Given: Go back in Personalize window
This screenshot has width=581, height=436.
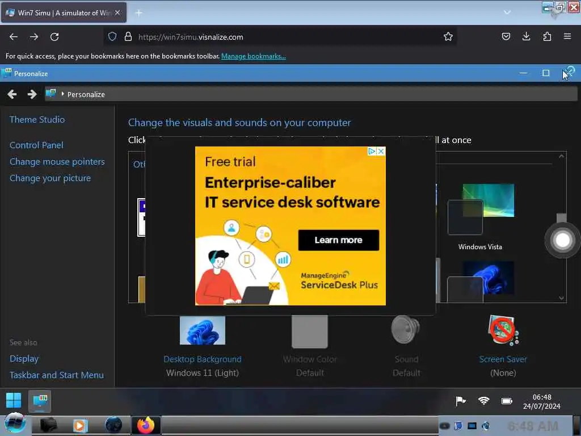Looking at the screenshot, I should pyautogui.click(x=12, y=95).
